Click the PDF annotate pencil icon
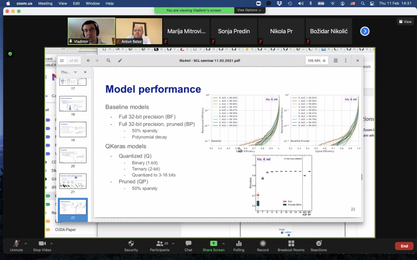This screenshot has width=417, height=260. (120, 60)
